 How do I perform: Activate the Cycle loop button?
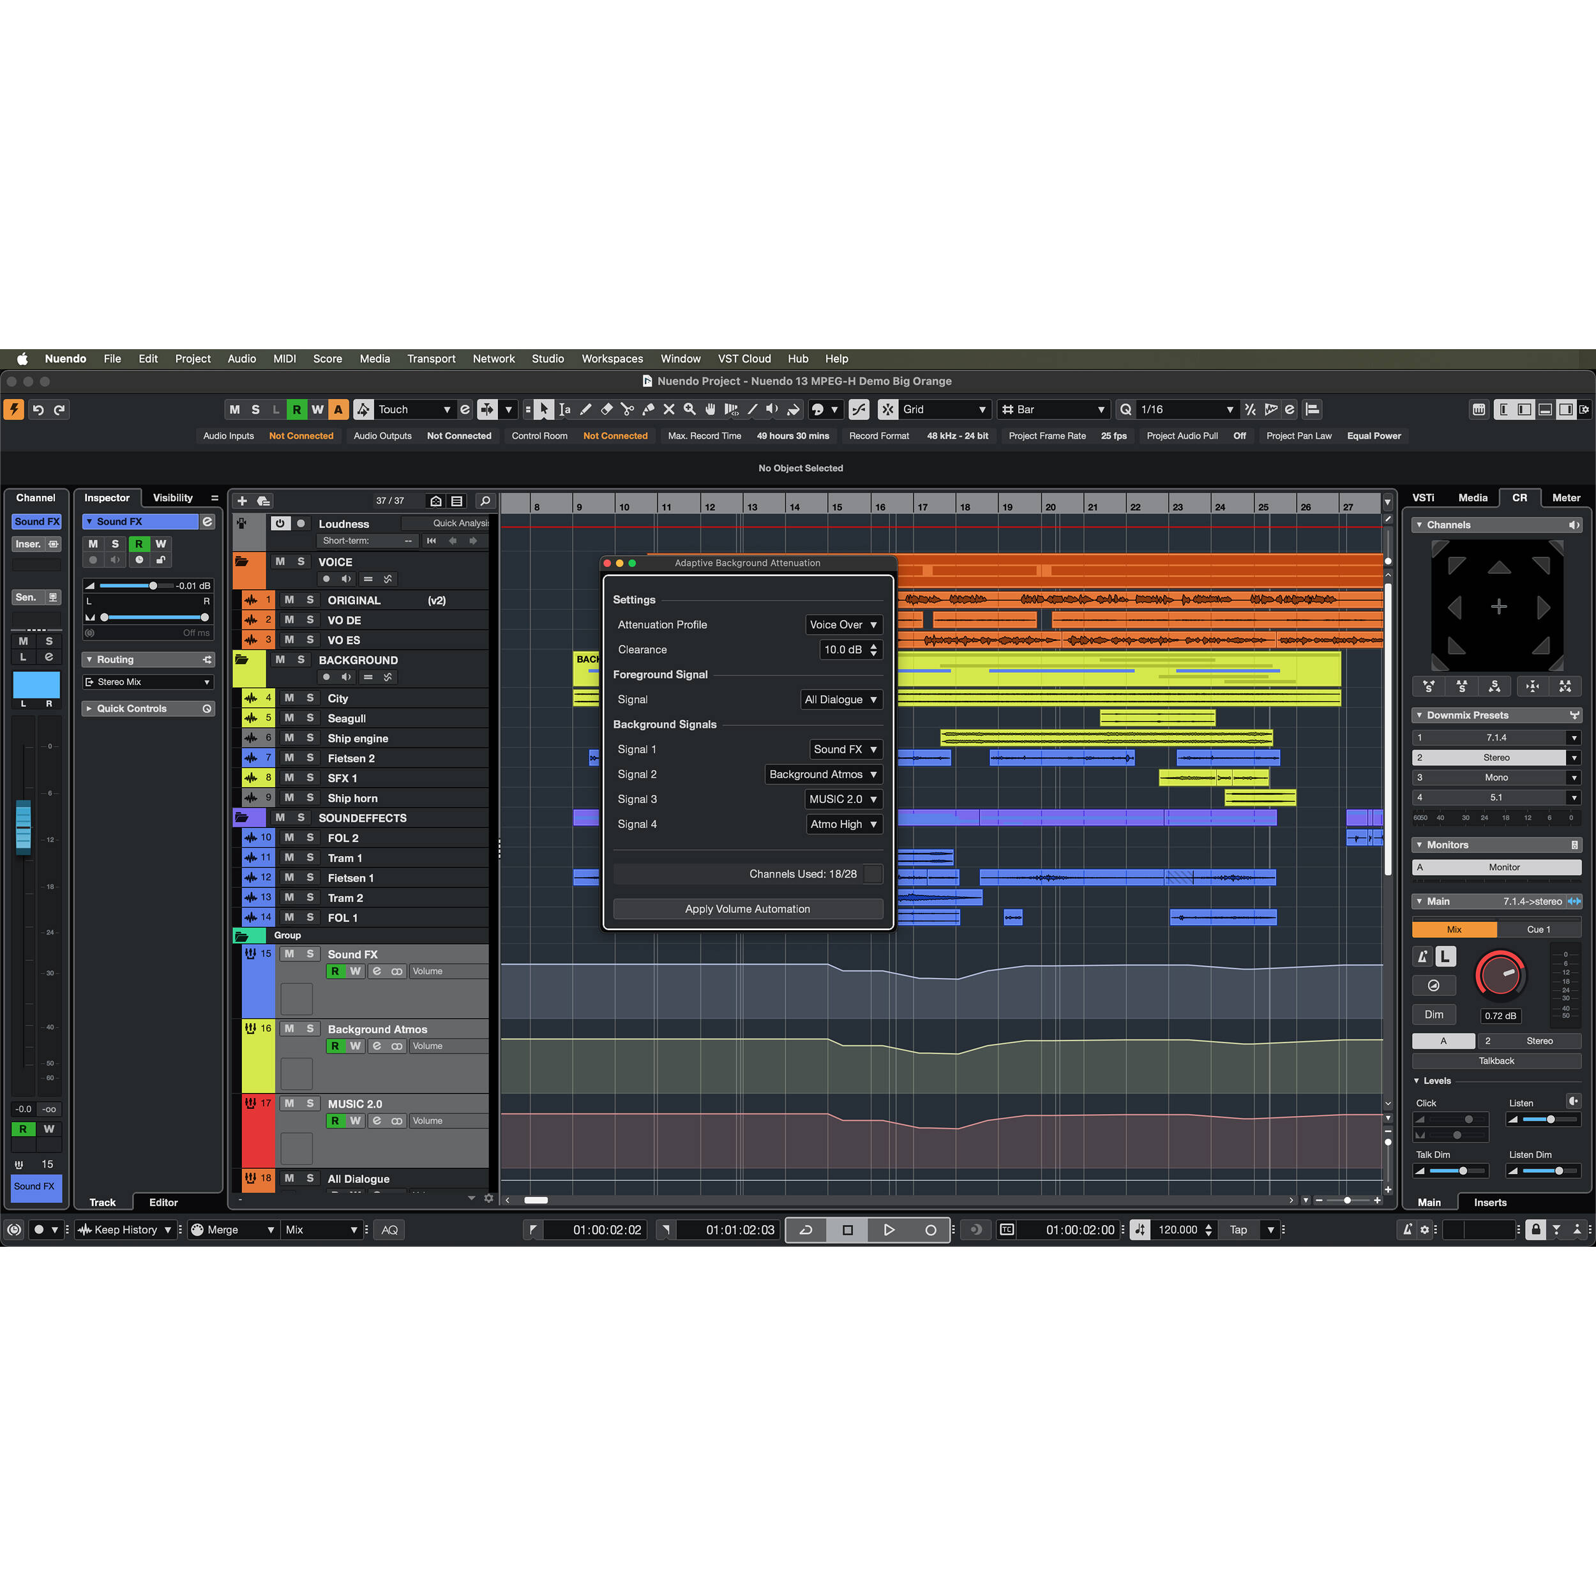click(x=806, y=1230)
